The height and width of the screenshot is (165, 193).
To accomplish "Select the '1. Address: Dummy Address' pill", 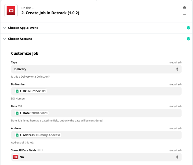I will tap(38, 135).
